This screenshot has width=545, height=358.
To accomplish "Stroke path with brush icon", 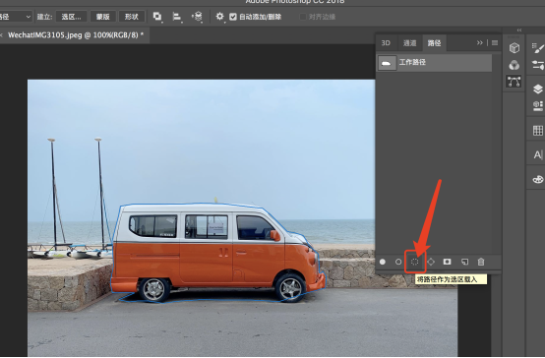I will click(x=398, y=262).
